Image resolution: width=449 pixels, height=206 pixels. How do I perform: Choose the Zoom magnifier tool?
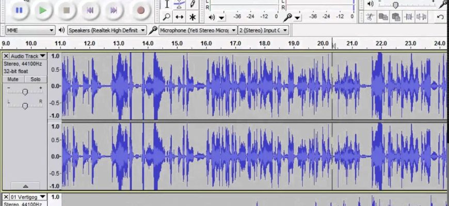click(167, 17)
